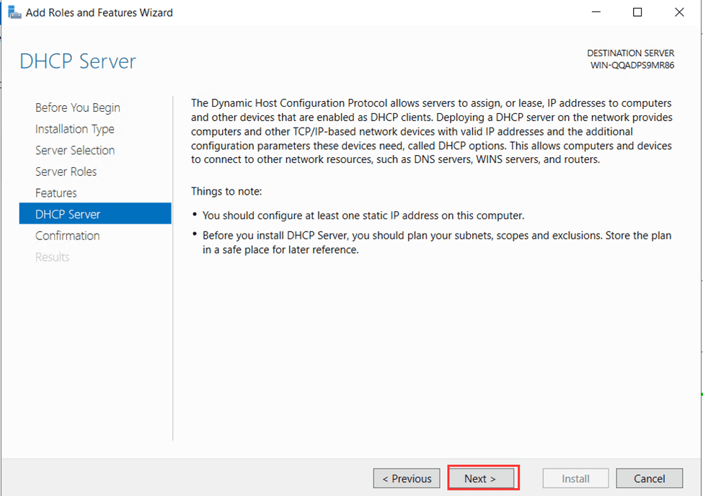Click the Next button to proceed
Screen dimensions: 703x496
pos(482,478)
